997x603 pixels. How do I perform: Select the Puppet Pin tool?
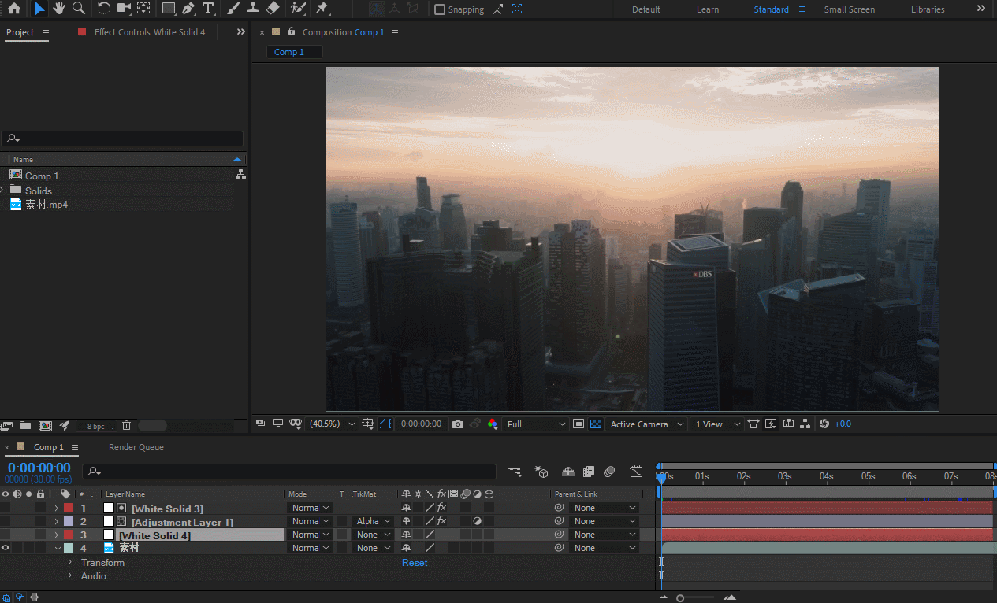point(322,9)
